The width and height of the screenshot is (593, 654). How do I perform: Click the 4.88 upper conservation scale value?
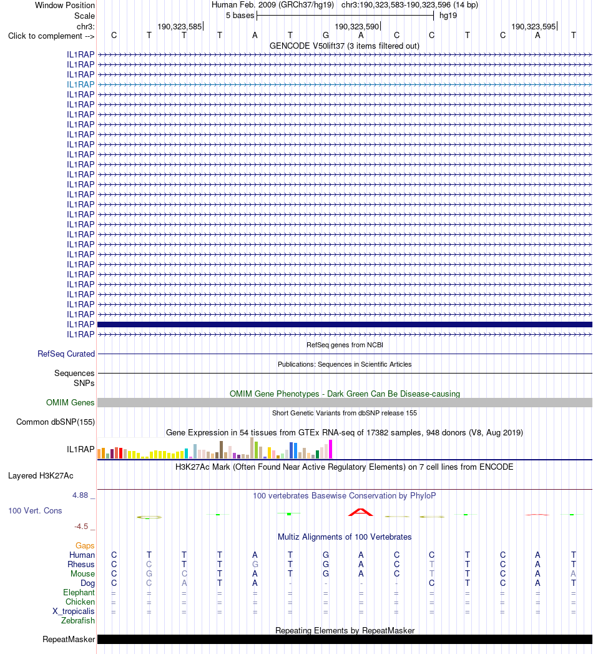click(x=80, y=495)
